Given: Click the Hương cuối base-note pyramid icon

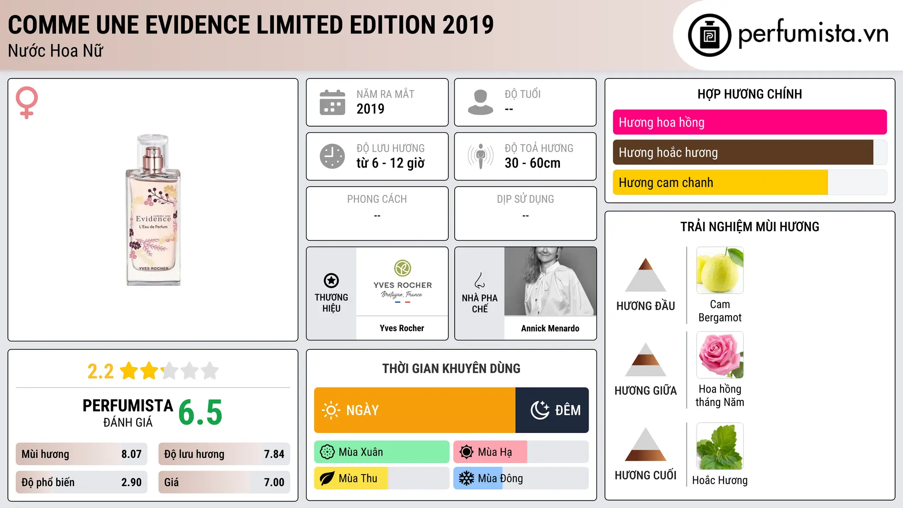Looking at the screenshot, I should pos(646,444).
